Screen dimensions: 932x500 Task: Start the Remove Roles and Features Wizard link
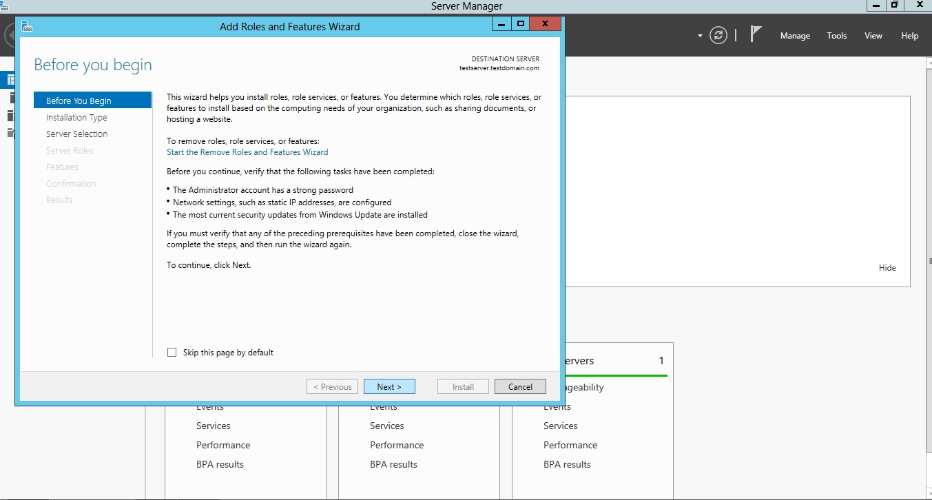point(247,152)
